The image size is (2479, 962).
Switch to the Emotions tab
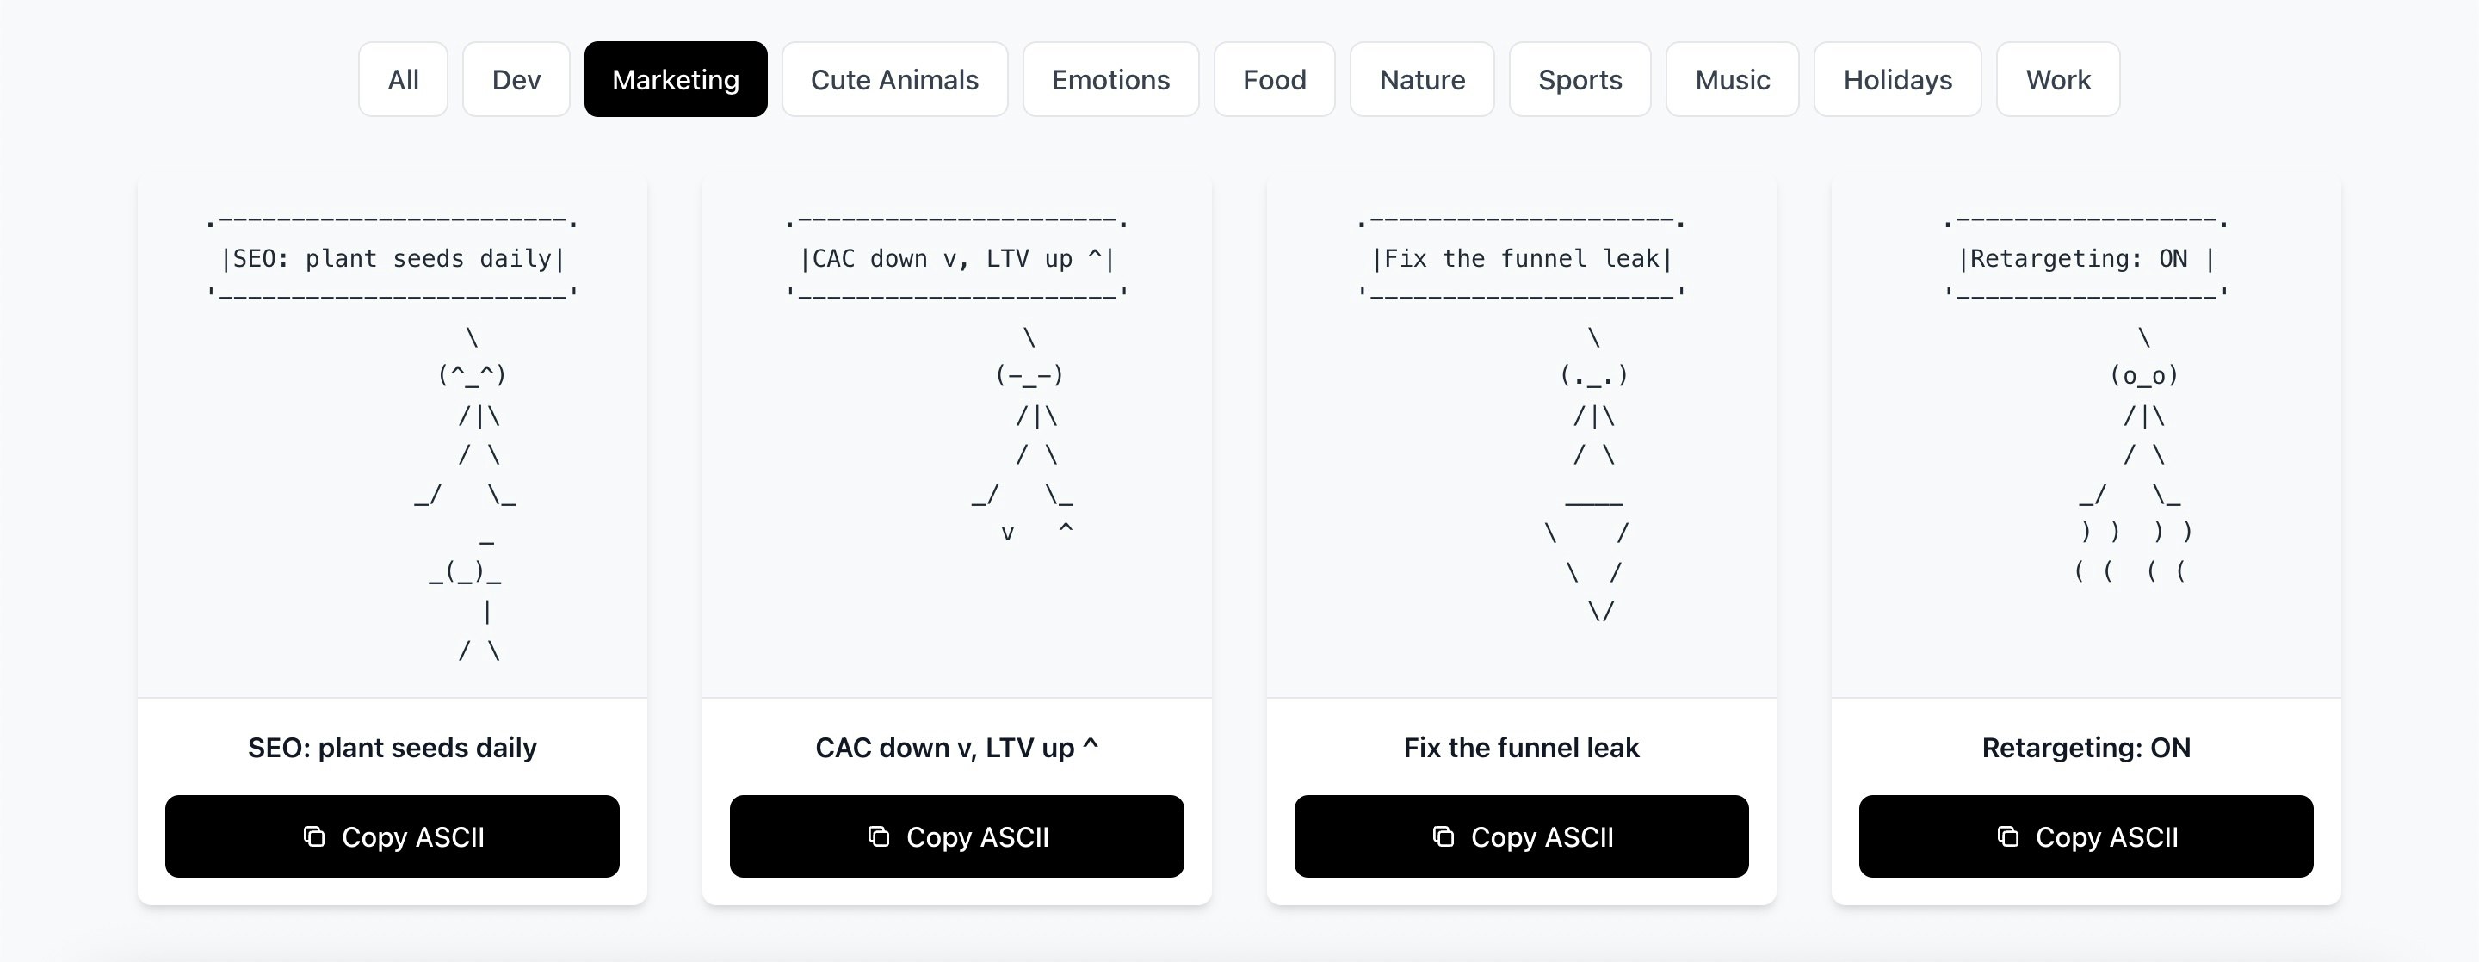tap(1110, 79)
